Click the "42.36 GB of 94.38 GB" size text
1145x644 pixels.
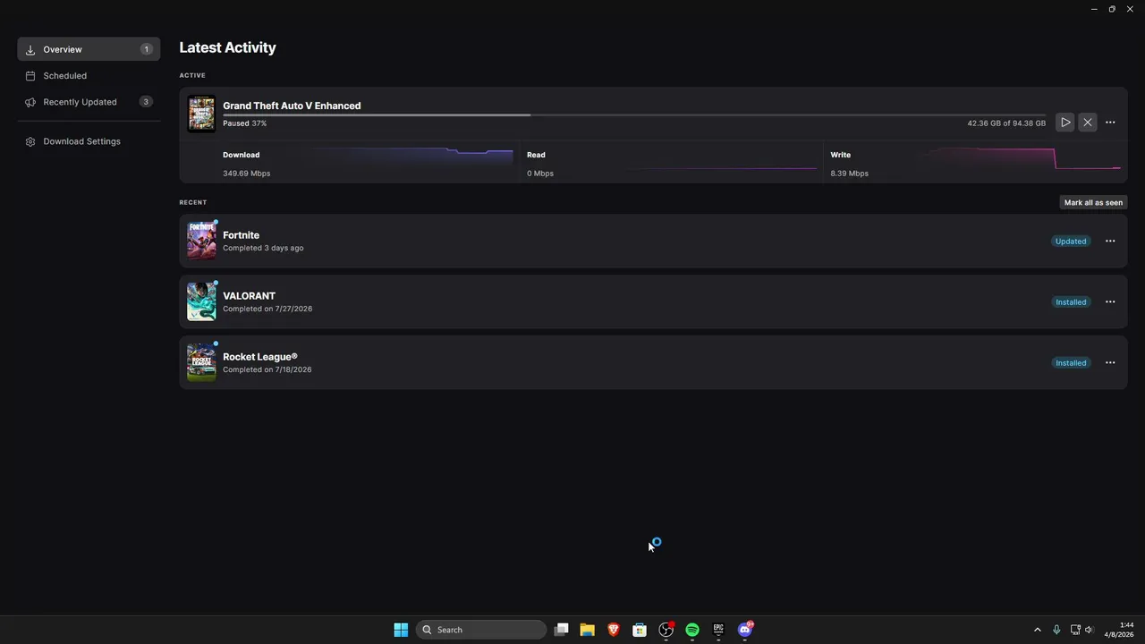[1006, 123]
